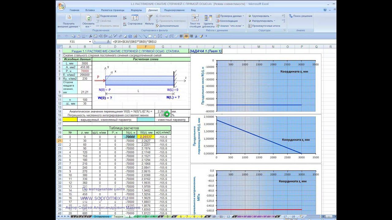Switch to the Главная ribbon tab
Screen dimensions: 392x220
[74, 10]
